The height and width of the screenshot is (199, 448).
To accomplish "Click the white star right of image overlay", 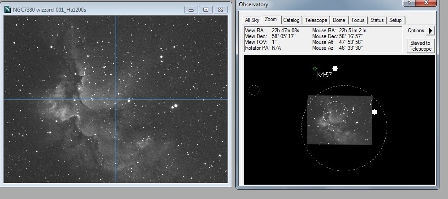I will point(375,112).
